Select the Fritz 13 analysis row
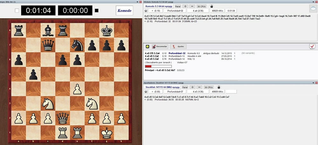This screenshot has height=145, width=318. [190, 59]
